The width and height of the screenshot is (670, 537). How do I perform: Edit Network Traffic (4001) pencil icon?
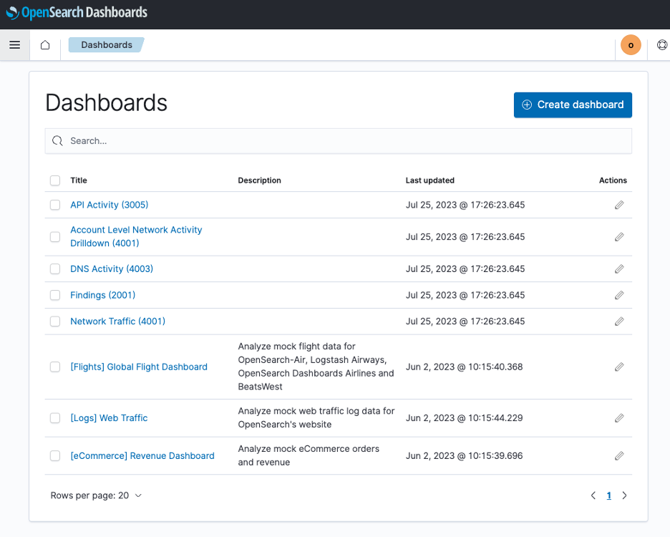[619, 321]
